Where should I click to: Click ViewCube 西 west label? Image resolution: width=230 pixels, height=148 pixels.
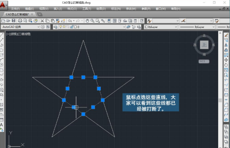195,45
